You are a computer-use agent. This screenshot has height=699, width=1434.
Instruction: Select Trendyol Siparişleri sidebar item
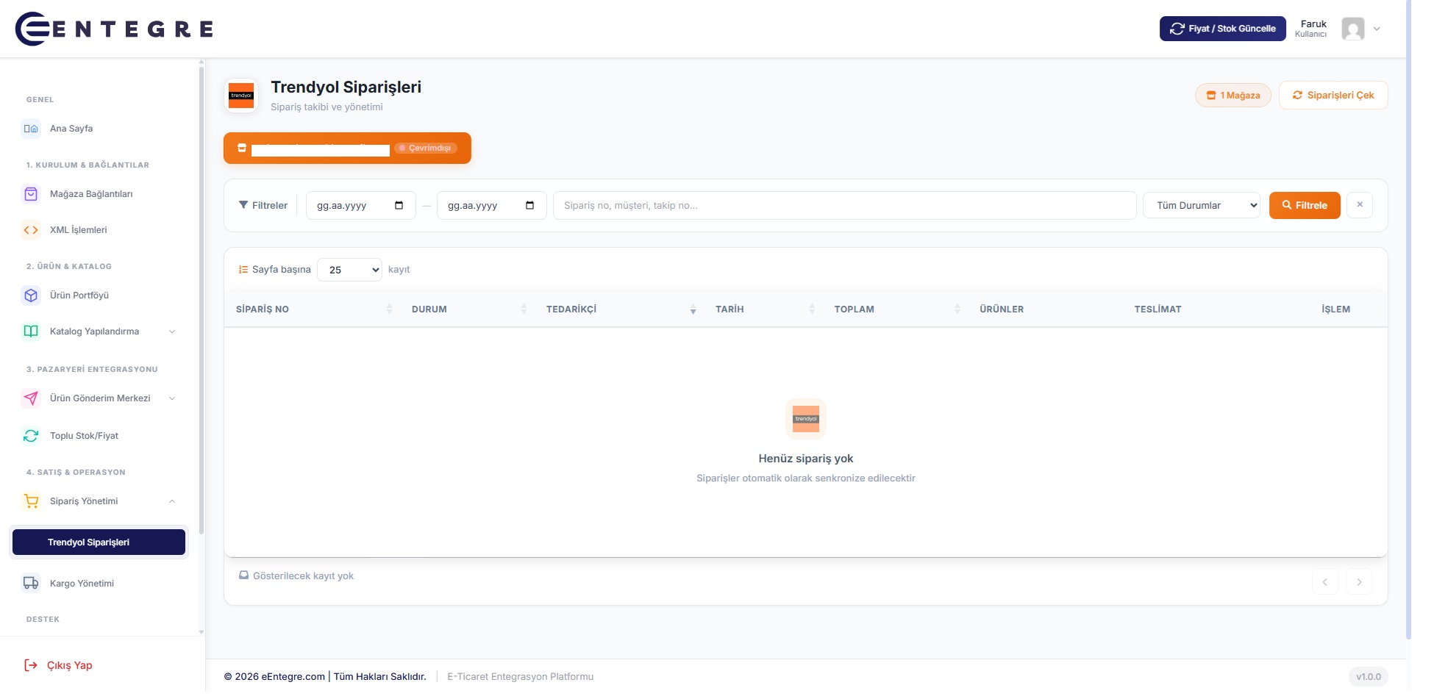coord(99,542)
